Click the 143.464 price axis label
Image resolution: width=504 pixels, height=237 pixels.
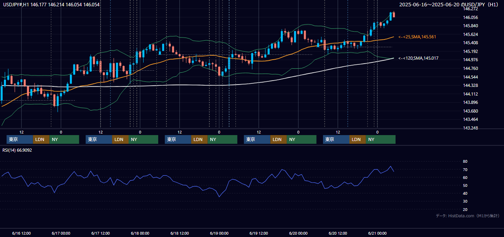pos(470,119)
